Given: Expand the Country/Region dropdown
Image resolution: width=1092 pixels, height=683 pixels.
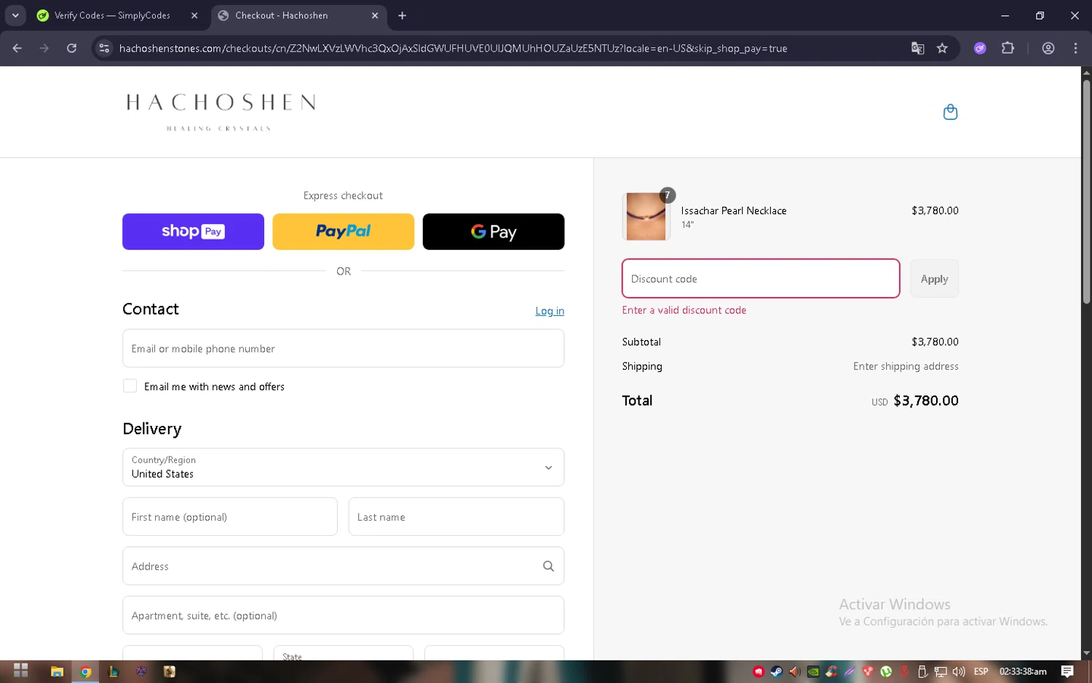Looking at the screenshot, I should (x=343, y=467).
